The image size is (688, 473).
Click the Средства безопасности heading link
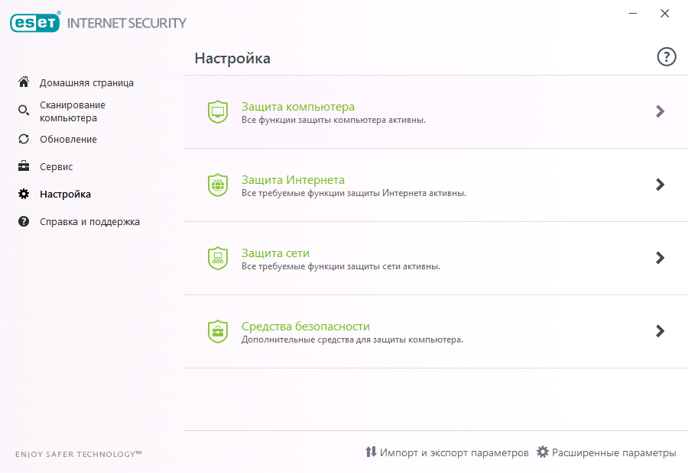pos(305,327)
